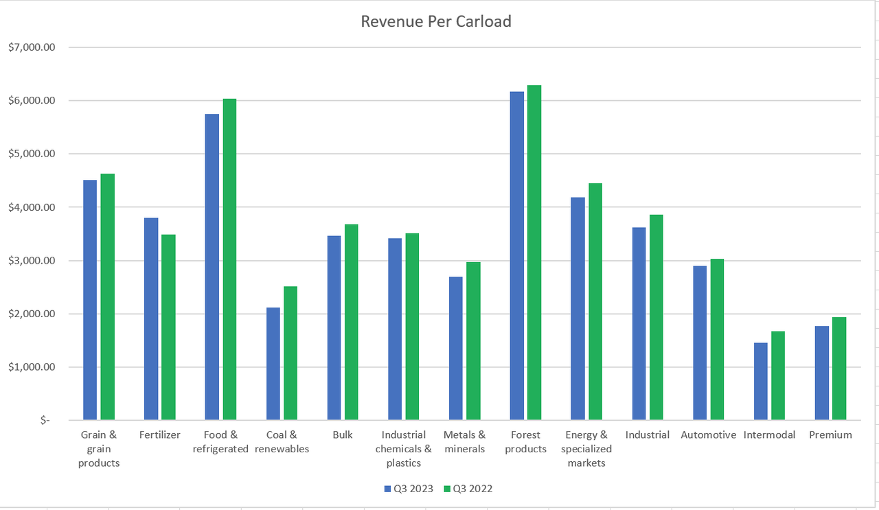Choose the green Premium bar

click(839, 368)
